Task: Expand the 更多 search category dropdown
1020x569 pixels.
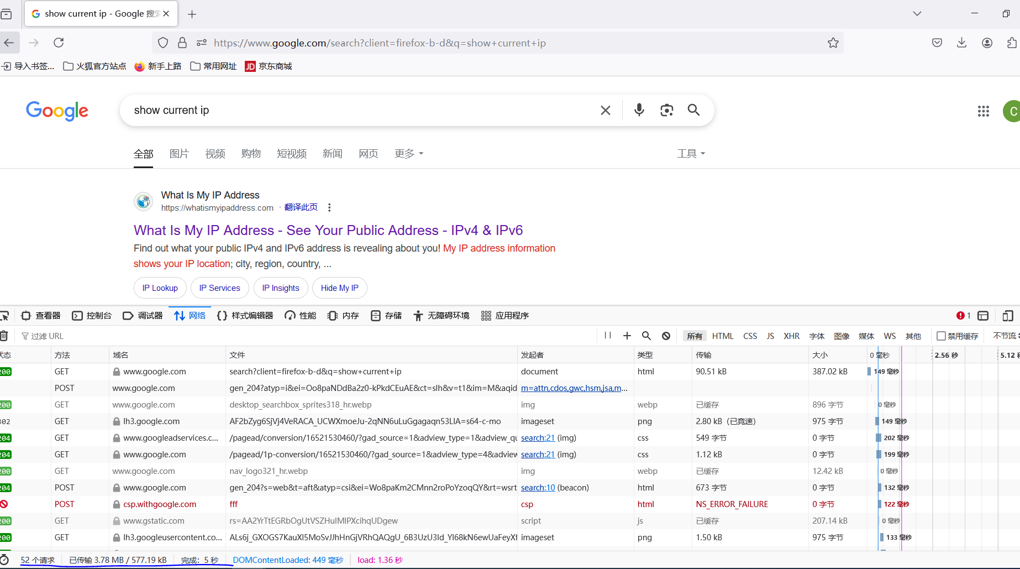Action: pyautogui.click(x=409, y=154)
